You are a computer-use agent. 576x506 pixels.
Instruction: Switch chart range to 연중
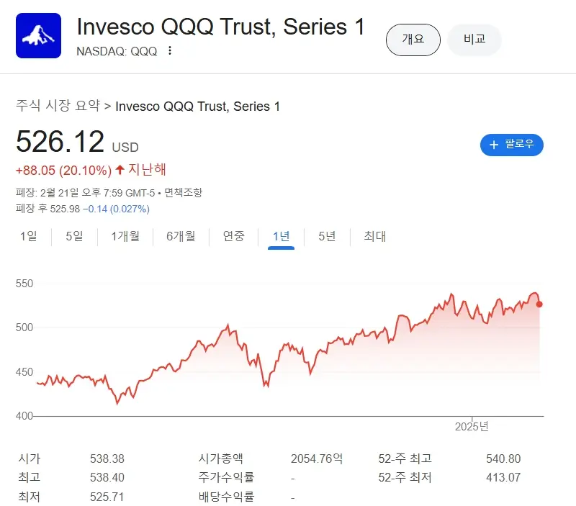click(234, 236)
